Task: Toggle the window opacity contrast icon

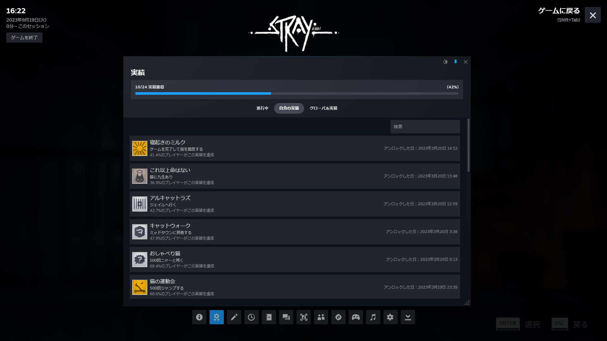Action: [445, 62]
